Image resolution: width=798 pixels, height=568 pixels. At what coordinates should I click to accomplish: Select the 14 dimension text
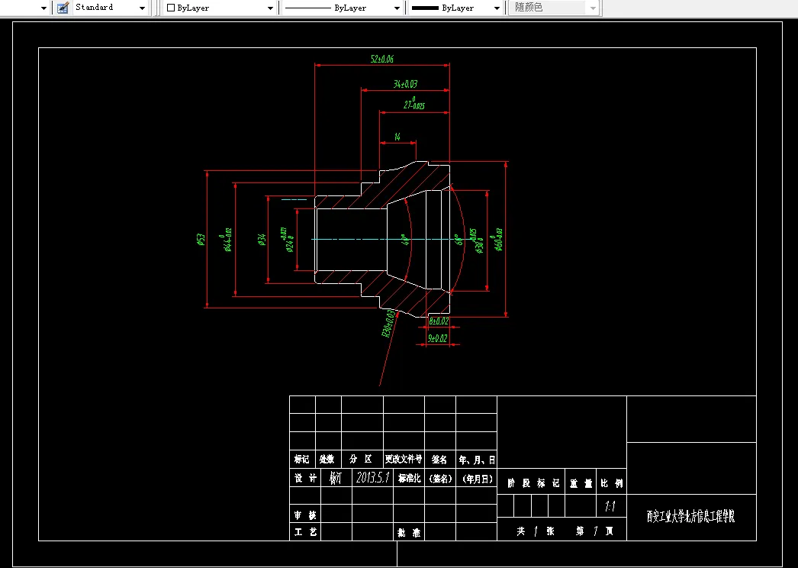(397, 137)
